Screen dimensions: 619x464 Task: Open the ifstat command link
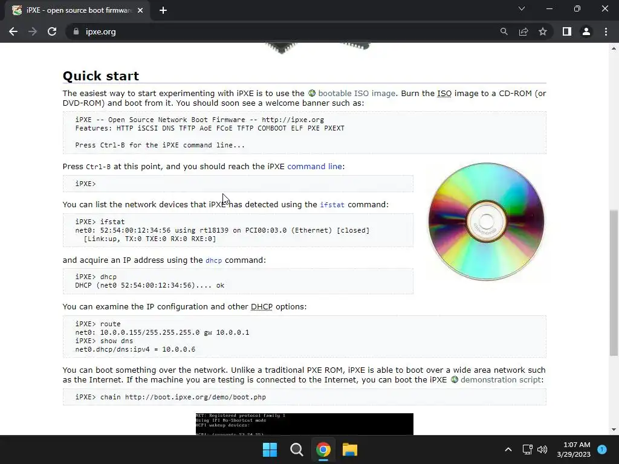point(332,205)
